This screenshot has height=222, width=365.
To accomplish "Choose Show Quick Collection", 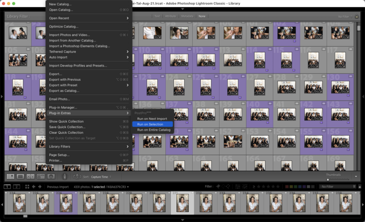I will [89, 122].
